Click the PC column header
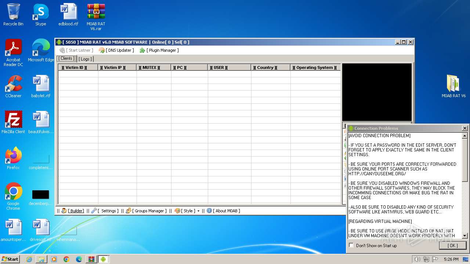Image resolution: width=470 pixels, height=264 pixels. coord(189,67)
